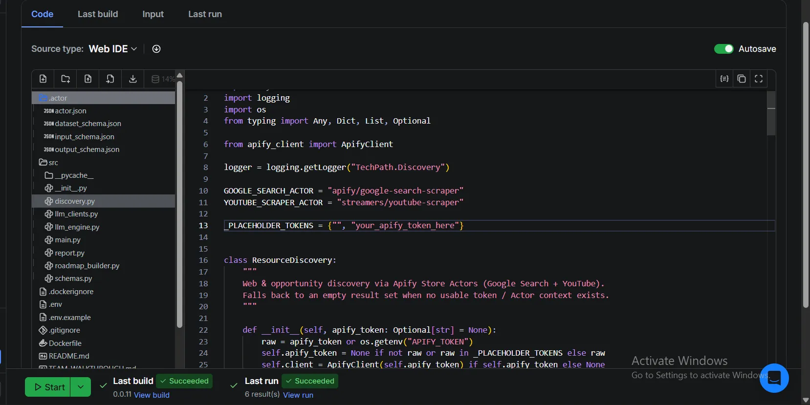Open the Last run tab
The width and height of the screenshot is (810, 405).
(x=205, y=14)
